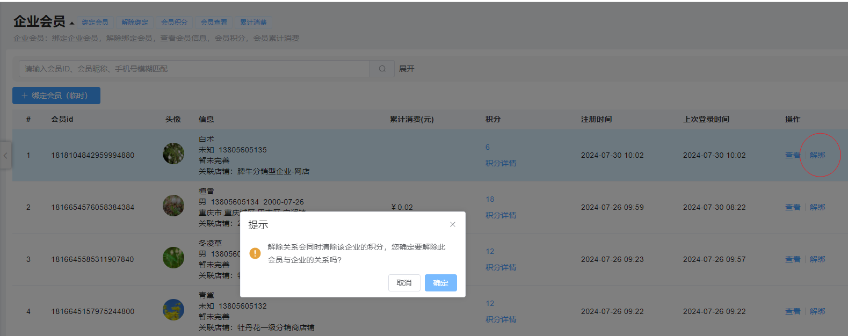Click the 上次登录时间 column header

706,119
